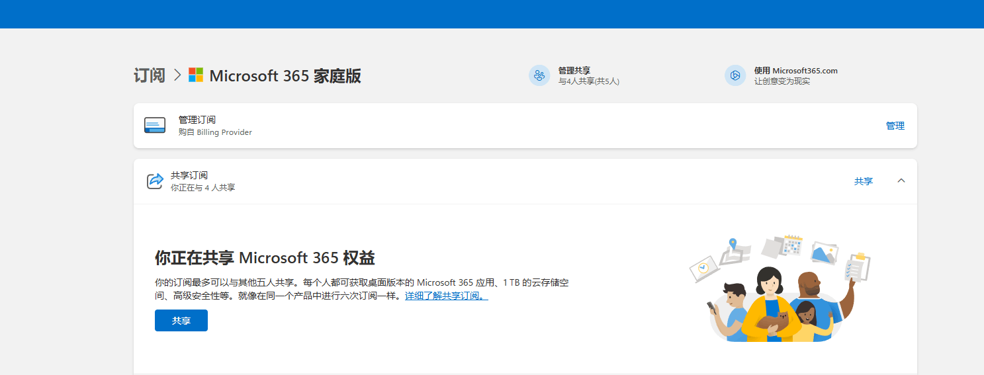984x375 pixels.
Task: Open the 详细了解共享订阅 link
Action: 447,296
